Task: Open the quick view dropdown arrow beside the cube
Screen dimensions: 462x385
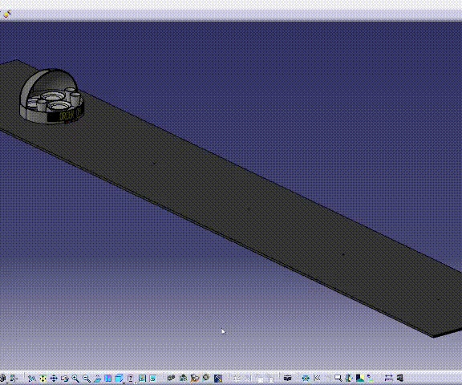Action: [124, 383]
